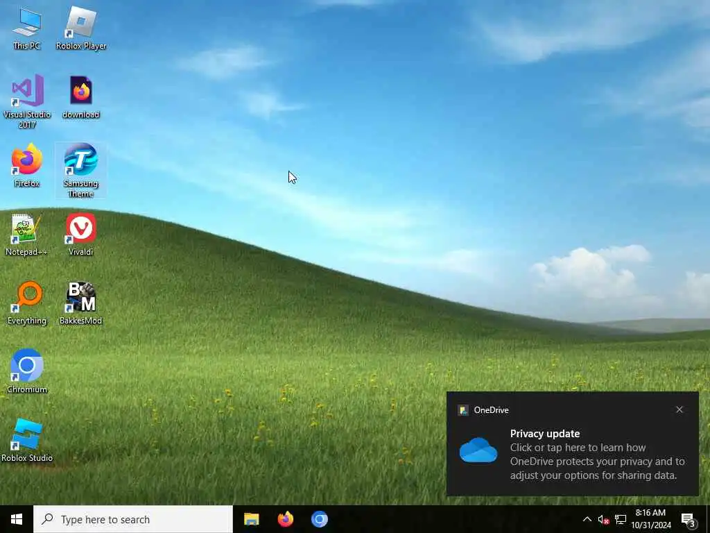Viewport: 710px width, 533px height.
Task: Open the Windows Start menu
Action: (17, 519)
